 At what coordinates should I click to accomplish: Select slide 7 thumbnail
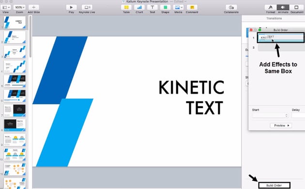tap(15, 111)
